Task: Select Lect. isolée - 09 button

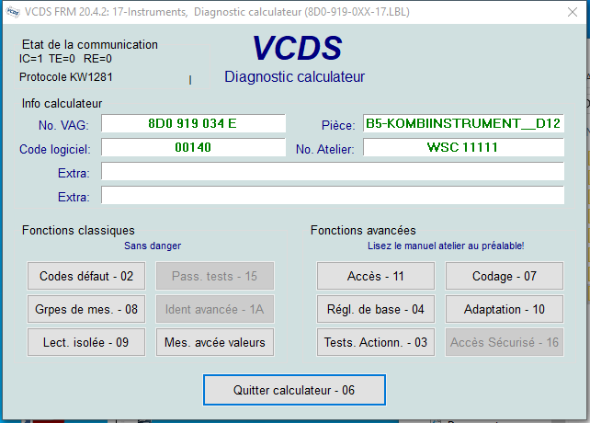Action: click(x=86, y=343)
